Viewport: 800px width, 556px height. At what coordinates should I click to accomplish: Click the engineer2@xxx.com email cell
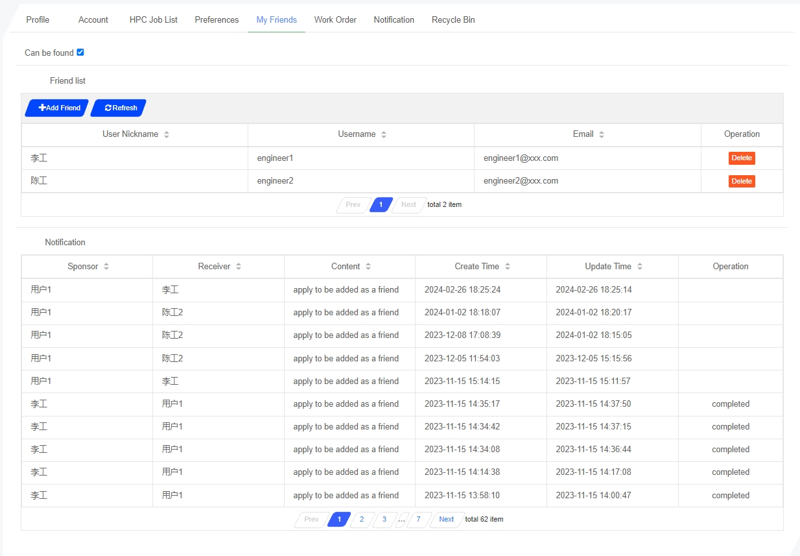tap(587, 181)
